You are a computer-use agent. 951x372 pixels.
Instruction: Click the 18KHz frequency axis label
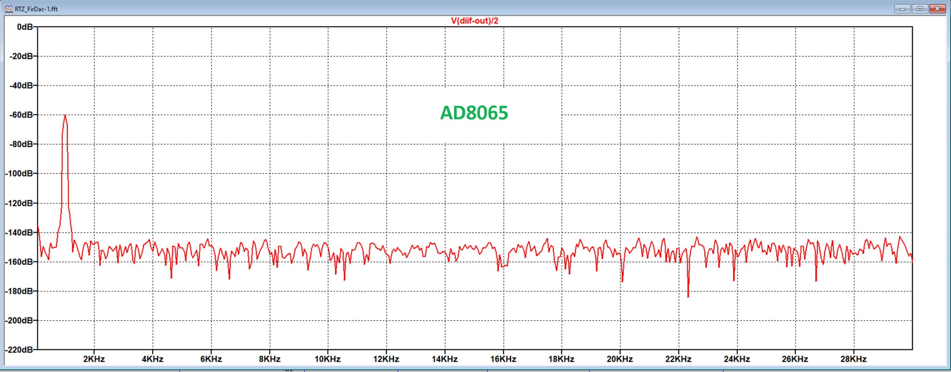tap(561, 359)
